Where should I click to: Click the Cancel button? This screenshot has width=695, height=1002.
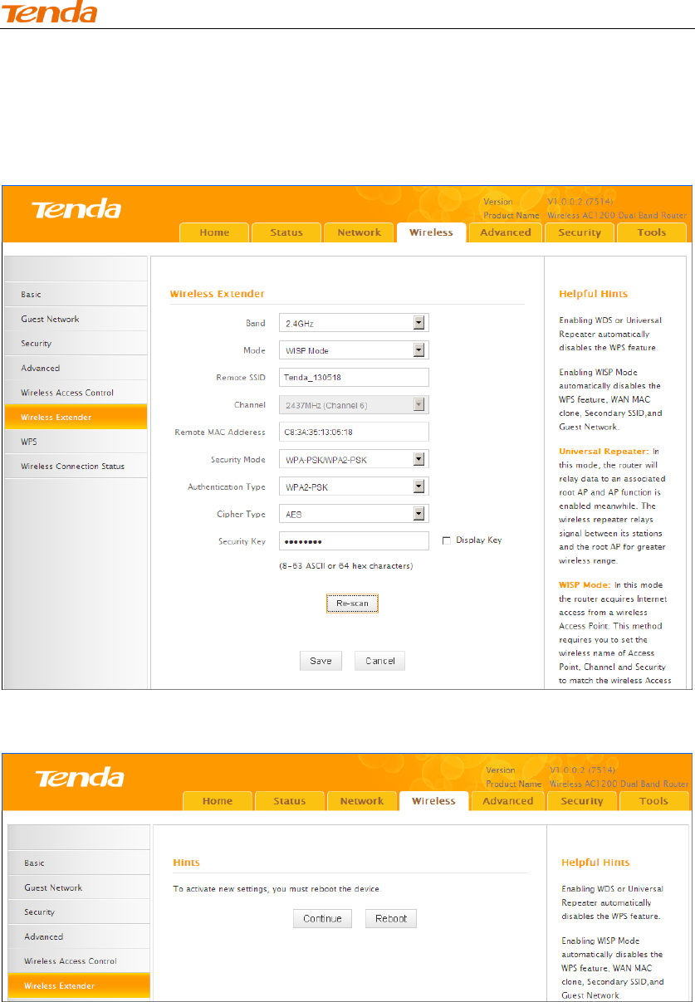click(x=379, y=661)
